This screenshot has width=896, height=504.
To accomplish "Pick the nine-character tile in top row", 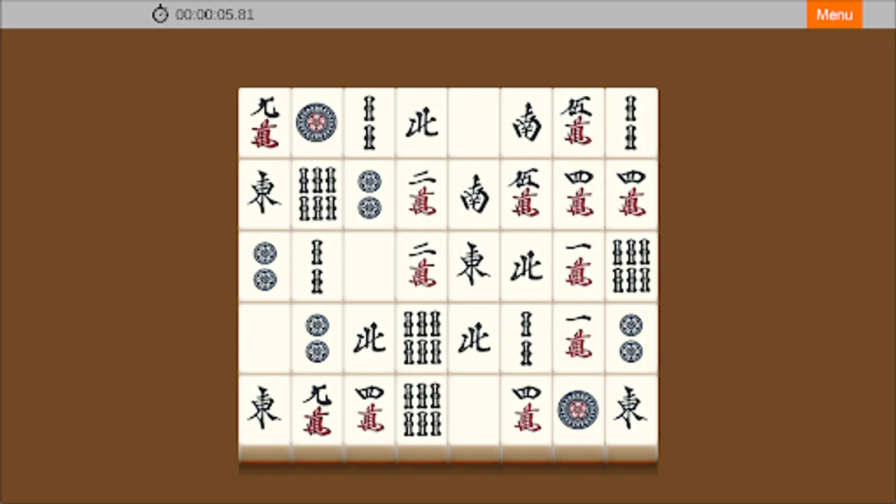I will (x=264, y=123).
